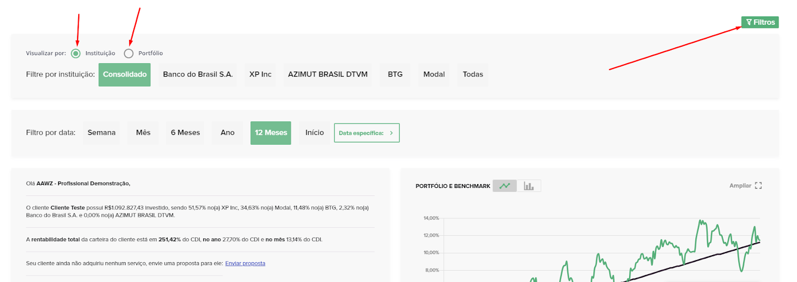Select the Portfólio radio button
The image size is (797, 282).
(129, 53)
